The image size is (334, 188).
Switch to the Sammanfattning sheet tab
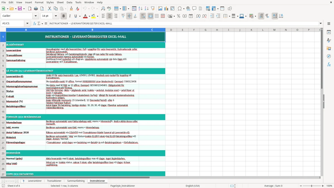(76, 181)
